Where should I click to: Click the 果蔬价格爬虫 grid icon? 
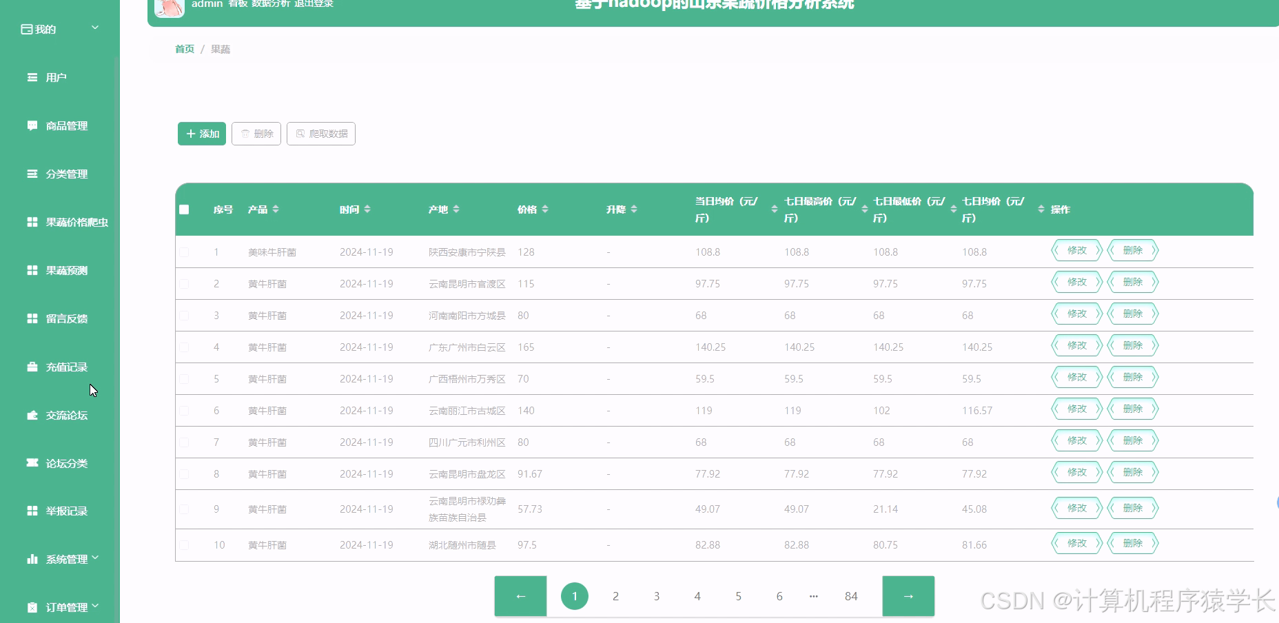point(32,222)
